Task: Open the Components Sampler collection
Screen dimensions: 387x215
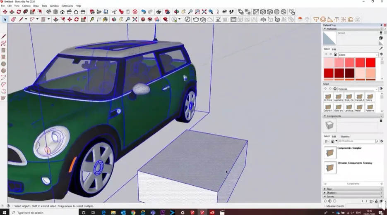Action: (x=349, y=148)
